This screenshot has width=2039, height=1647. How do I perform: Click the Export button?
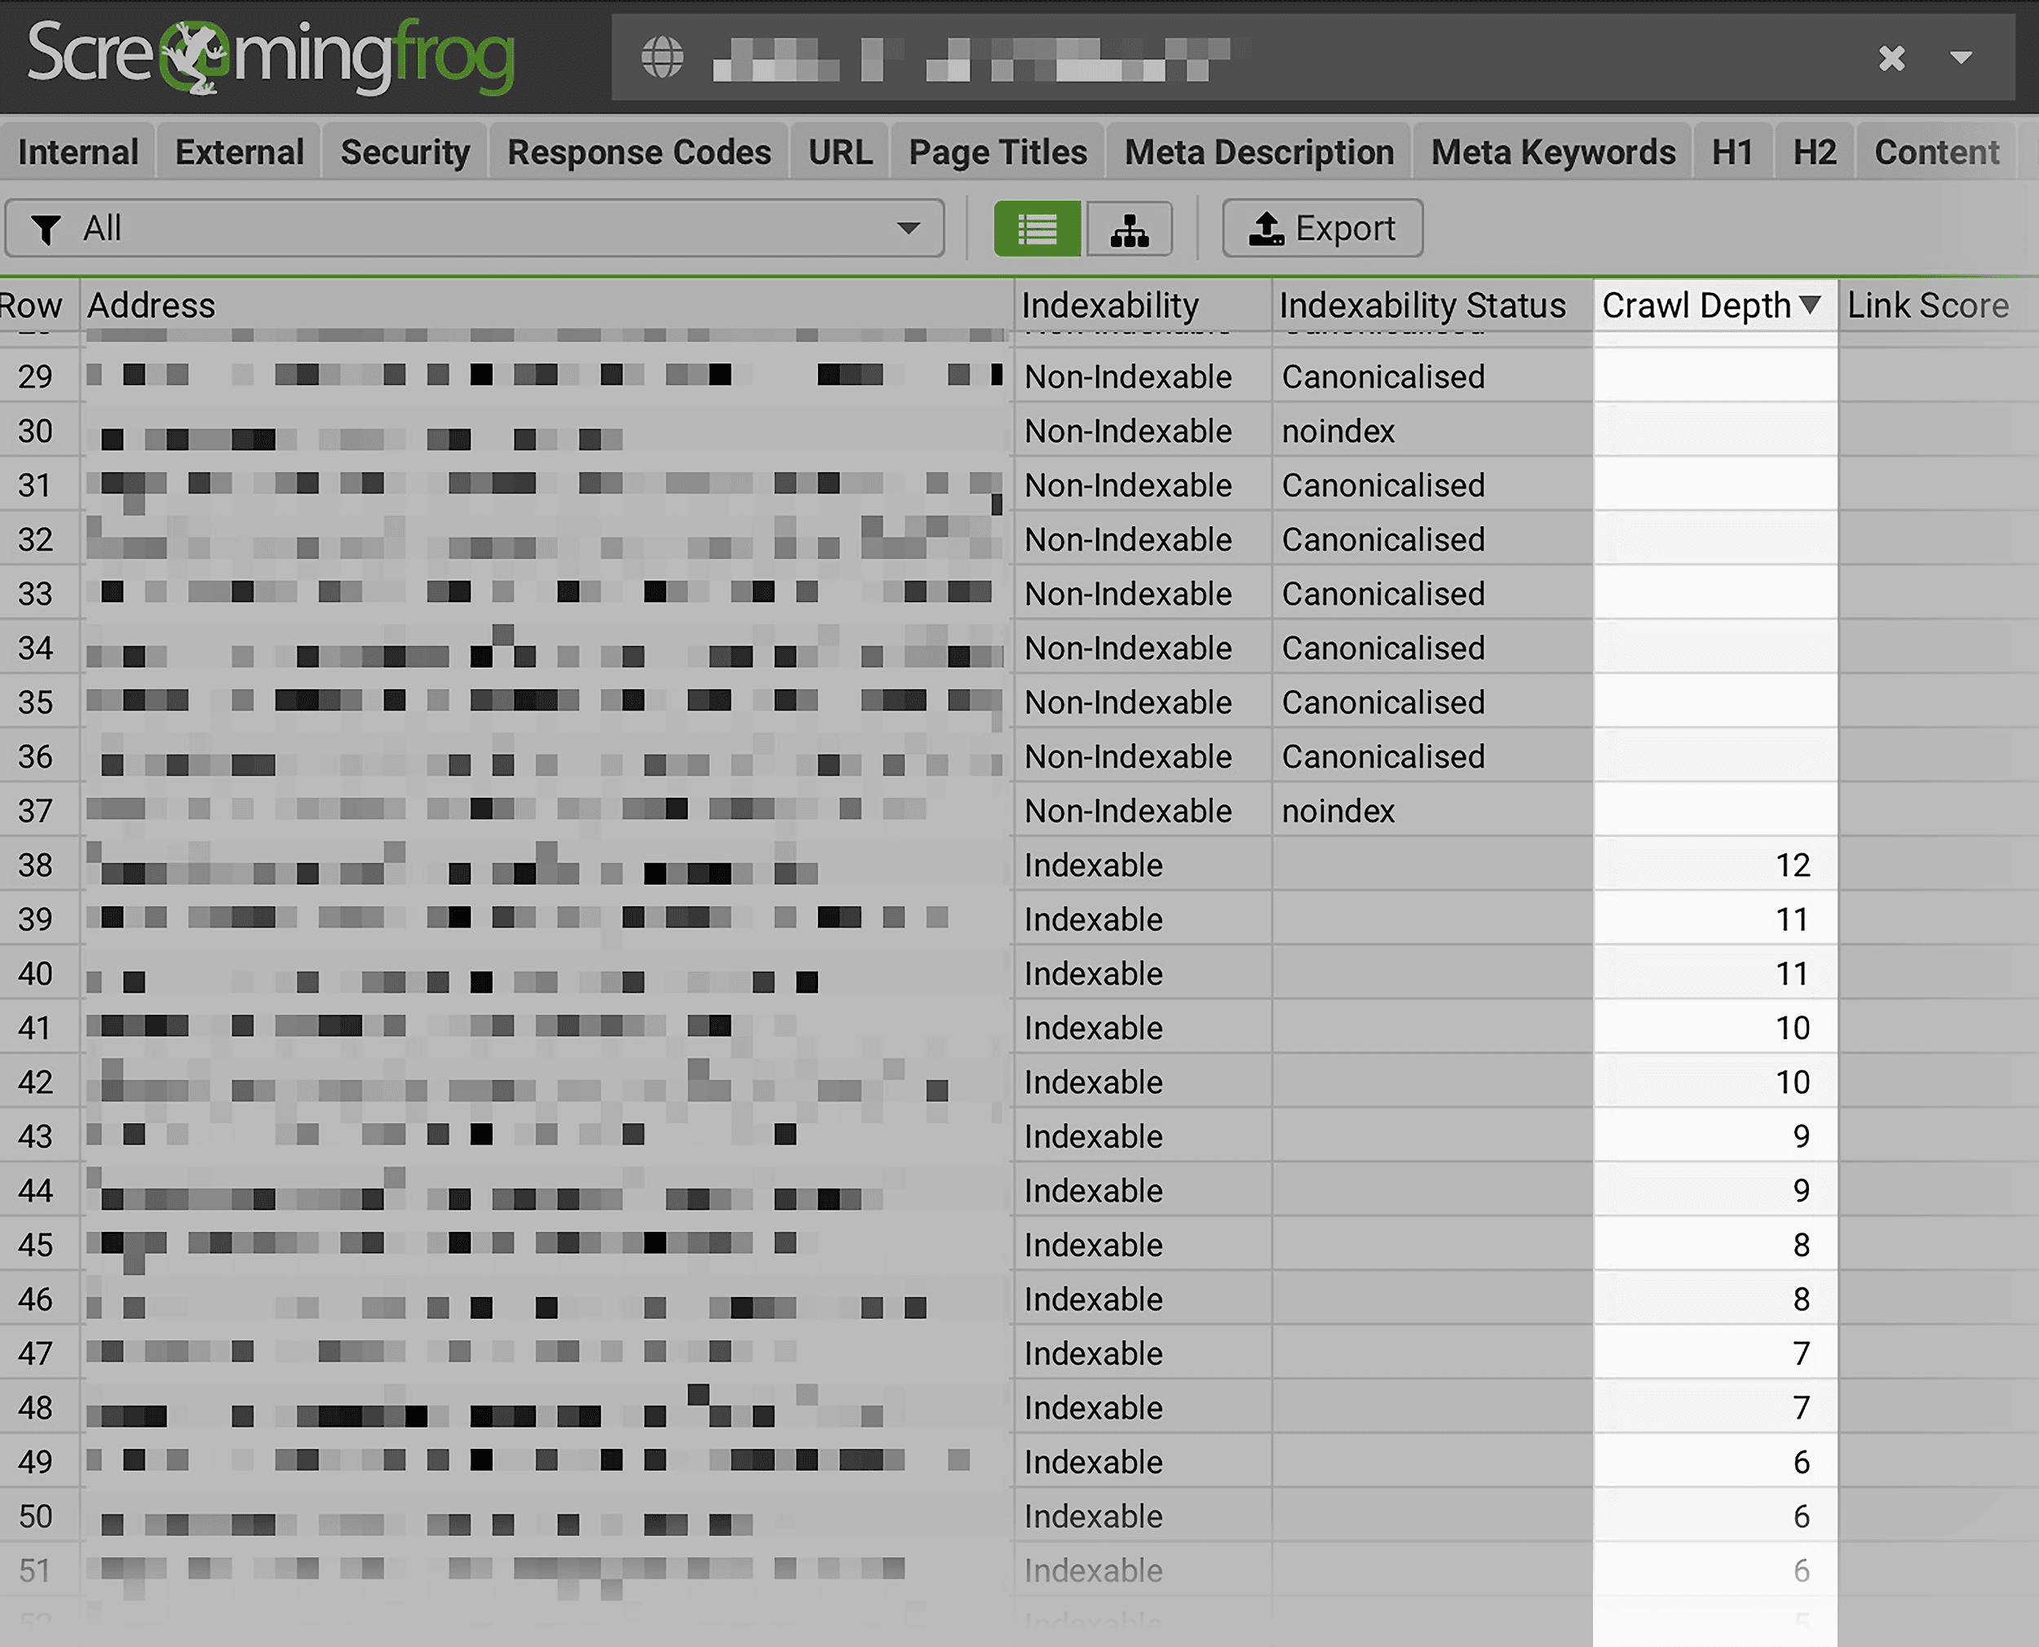click(x=1324, y=227)
